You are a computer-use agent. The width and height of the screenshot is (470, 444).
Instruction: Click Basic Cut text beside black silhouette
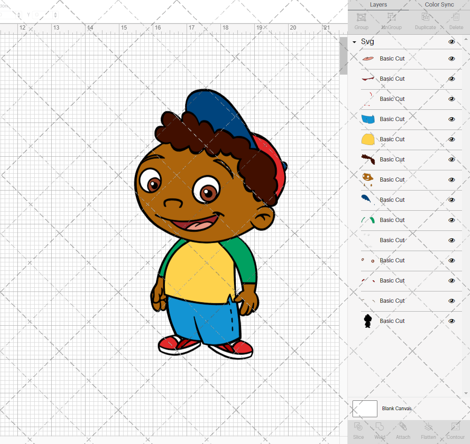point(392,321)
